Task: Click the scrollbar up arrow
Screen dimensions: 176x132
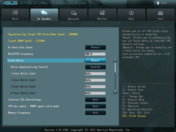Action: (x=115, y=60)
